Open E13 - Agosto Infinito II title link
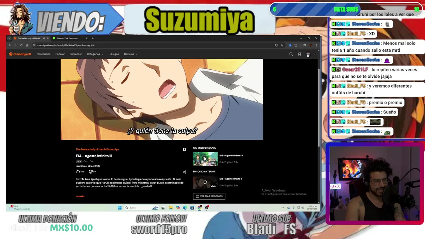The height and width of the screenshot is (239, 425). tap(231, 179)
